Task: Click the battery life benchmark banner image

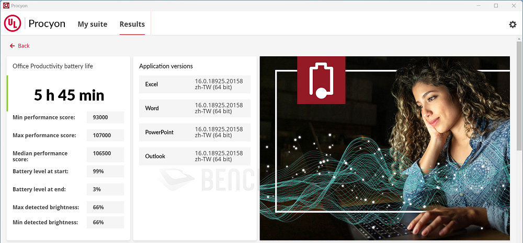Action: [384, 148]
